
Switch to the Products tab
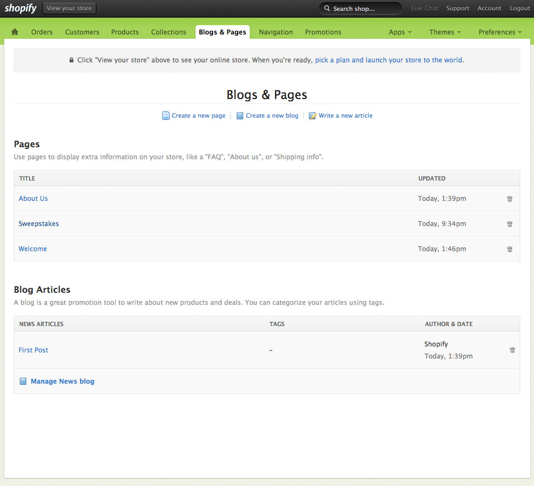(125, 32)
